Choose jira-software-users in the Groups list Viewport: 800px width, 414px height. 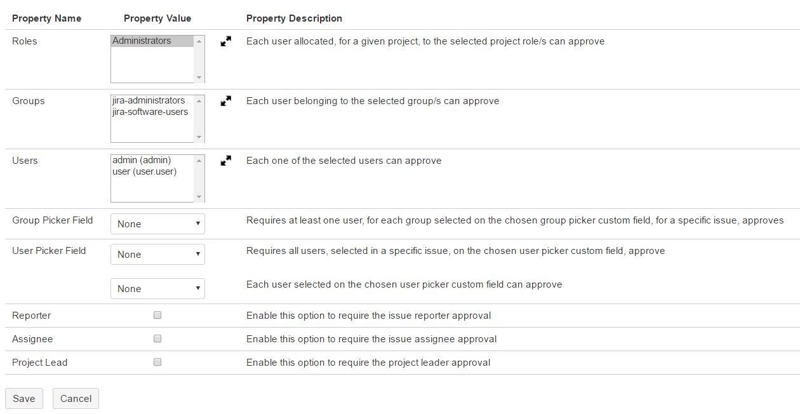tap(150, 112)
